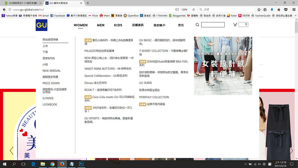
Task: Click the site search magnifier icon
Action: (x=197, y=25)
